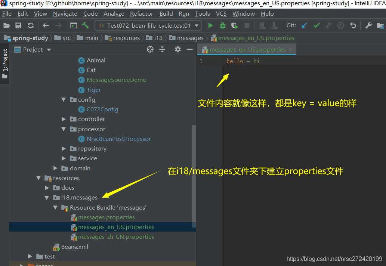Run with the green play icon
The image size is (386, 266).
[x=210, y=25]
